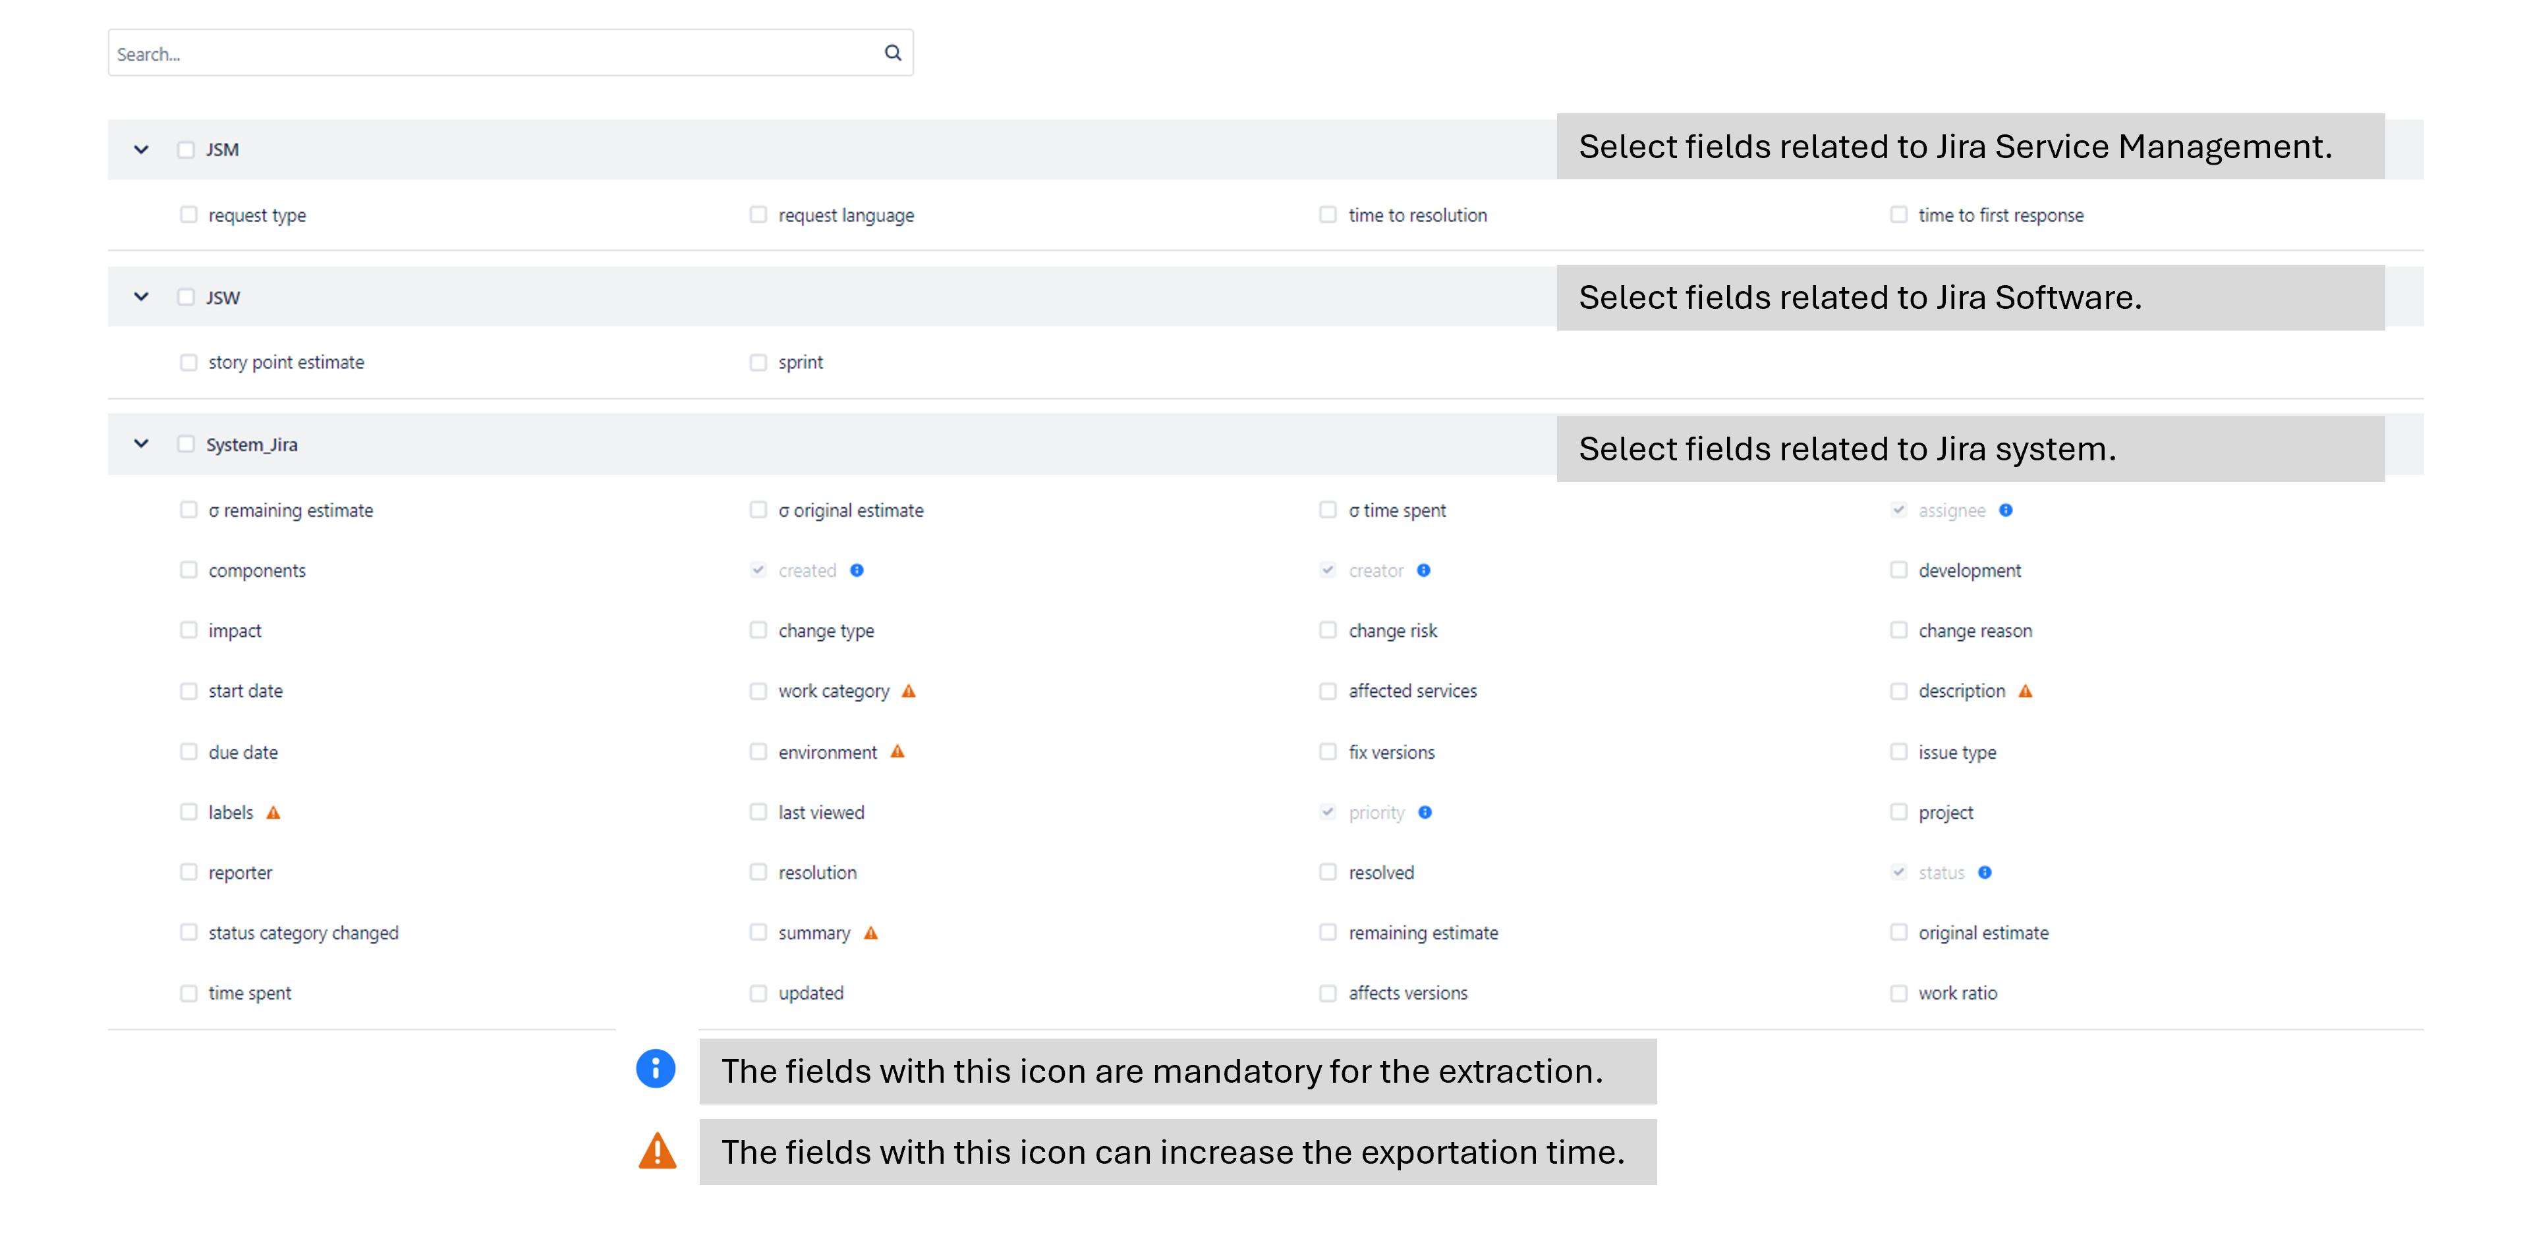2525x1252 pixels.
Task: Tick the labels checkbox
Action: pos(188,812)
